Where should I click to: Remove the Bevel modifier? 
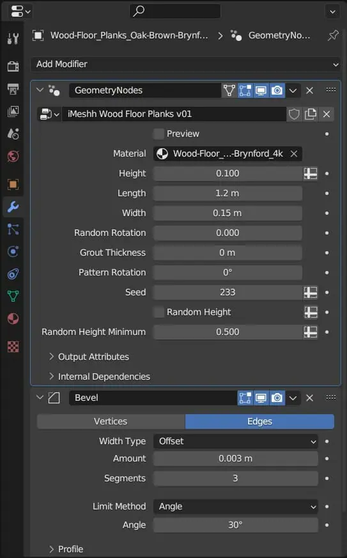310,398
